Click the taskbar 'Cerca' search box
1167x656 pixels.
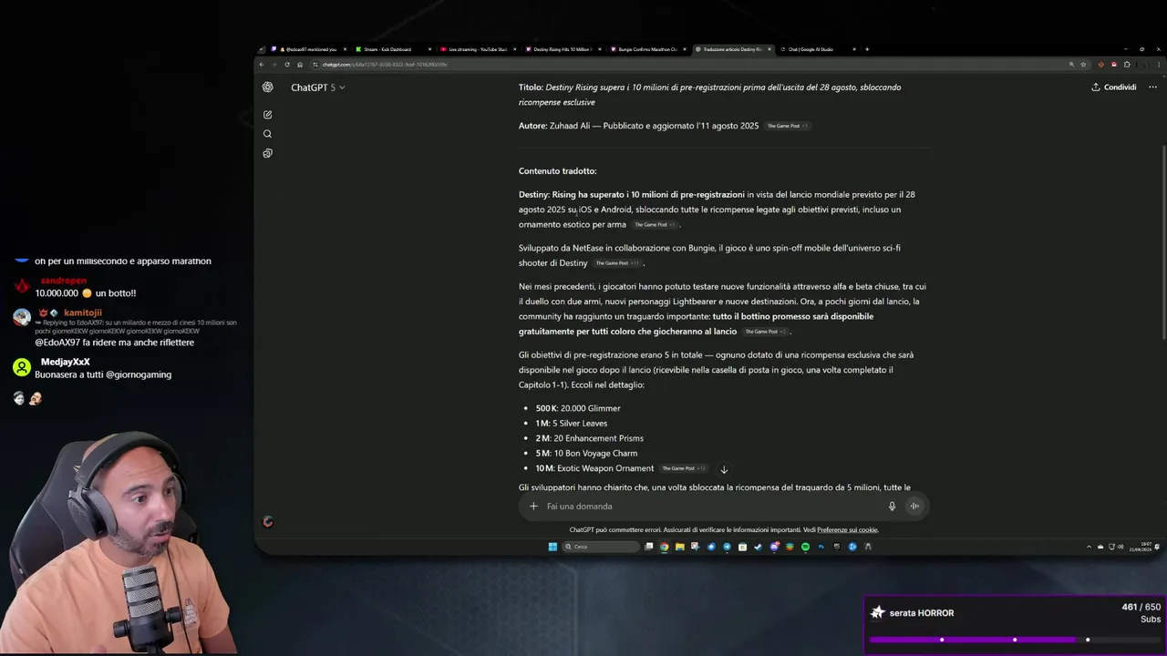pos(601,547)
